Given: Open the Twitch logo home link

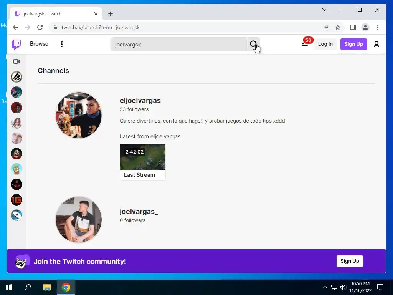Looking at the screenshot, I should (x=17, y=45).
